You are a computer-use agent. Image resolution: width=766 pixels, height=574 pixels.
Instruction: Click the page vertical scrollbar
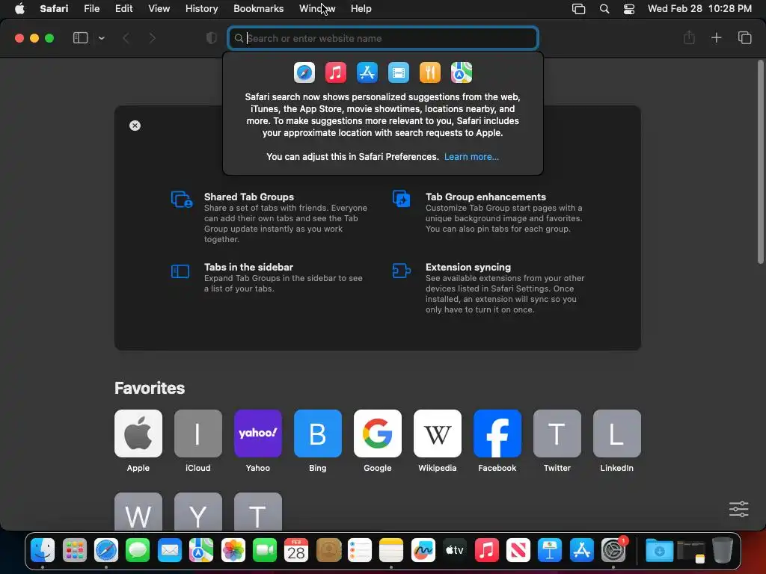tap(760, 162)
